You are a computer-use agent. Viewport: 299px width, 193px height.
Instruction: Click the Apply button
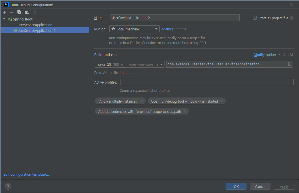tap(284, 186)
